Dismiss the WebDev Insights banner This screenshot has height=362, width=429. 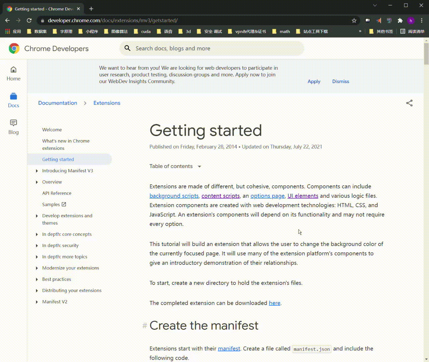341,81
